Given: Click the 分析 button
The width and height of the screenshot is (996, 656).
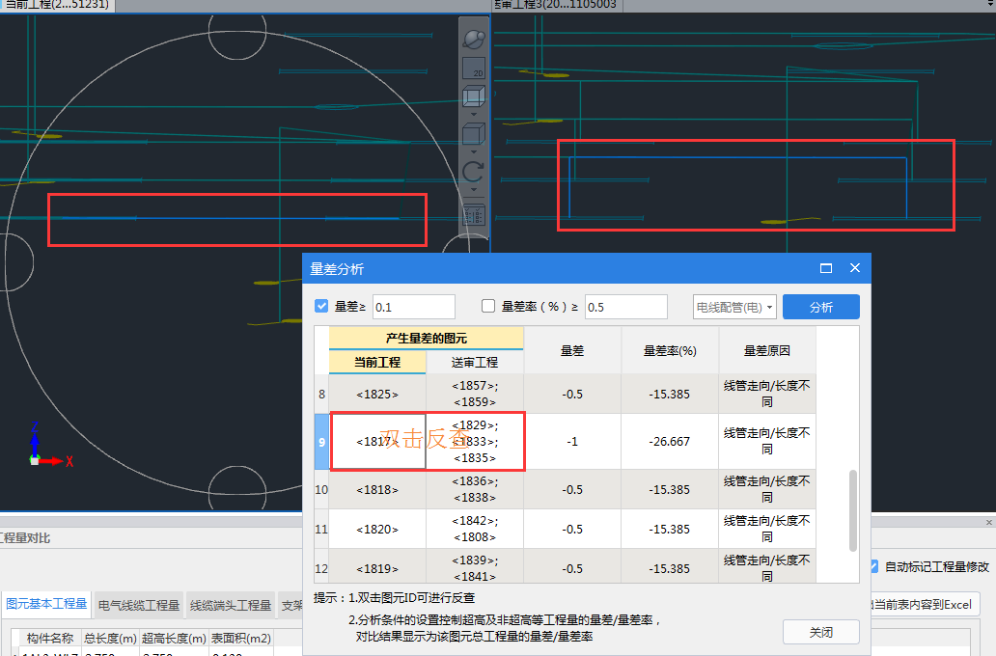Looking at the screenshot, I should pos(820,307).
